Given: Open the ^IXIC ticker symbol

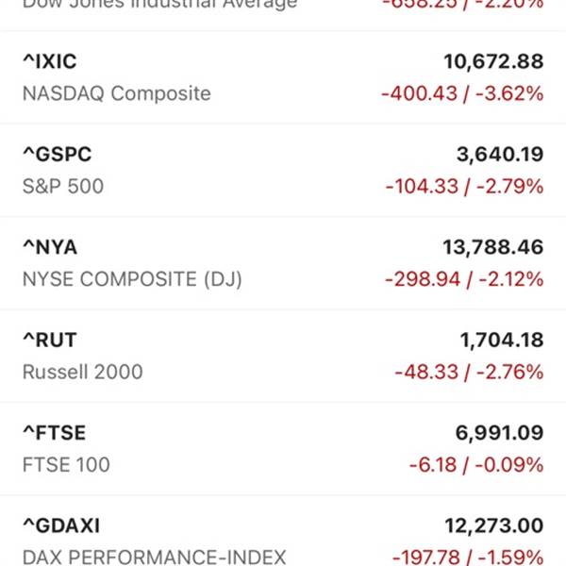Looking at the screenshot, I should [50, 61].
